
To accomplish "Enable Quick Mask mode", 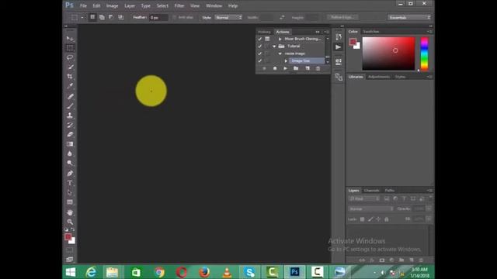I will click(70, 250).
